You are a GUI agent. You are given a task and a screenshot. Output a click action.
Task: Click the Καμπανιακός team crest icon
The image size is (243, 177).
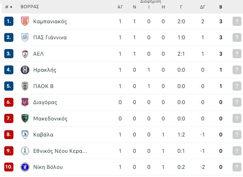[25, 21]
